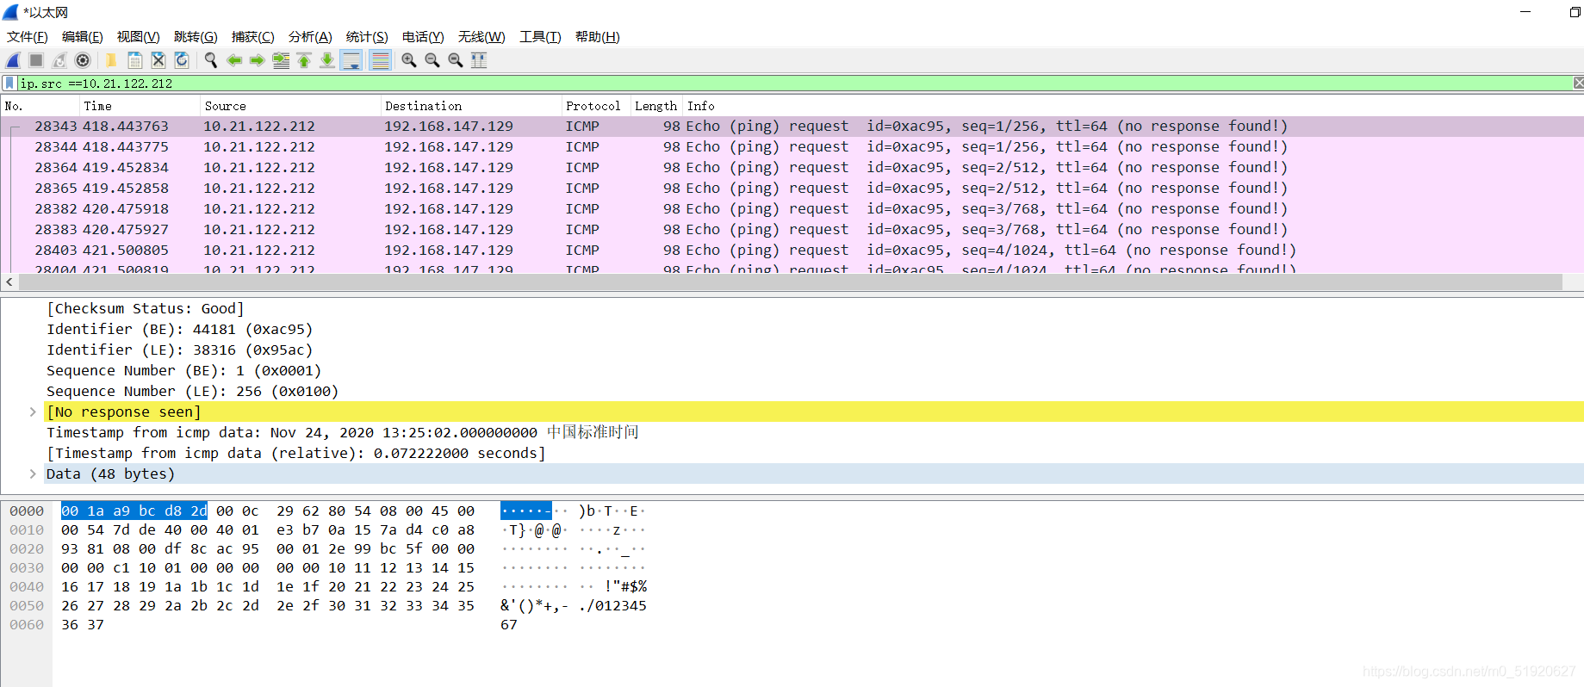Go back to previous packet (left arrow)
The width and height of the screenshot is (1584, 687).
[234, 60]
